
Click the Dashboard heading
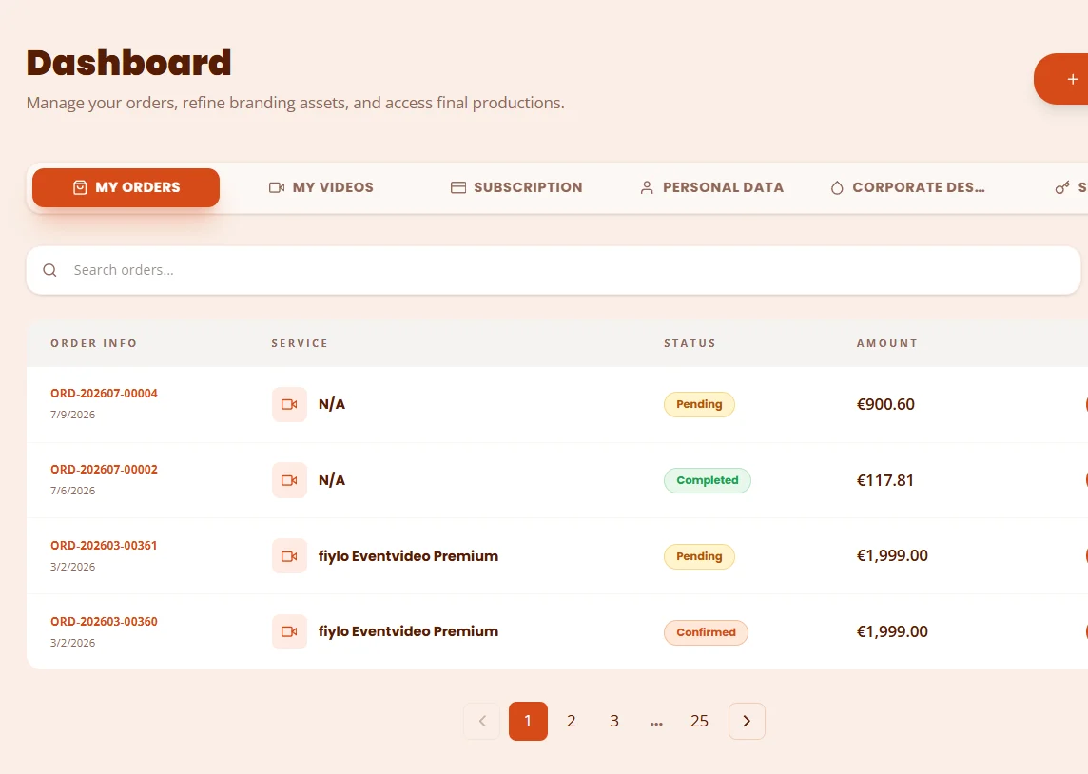tap(129, 63)
